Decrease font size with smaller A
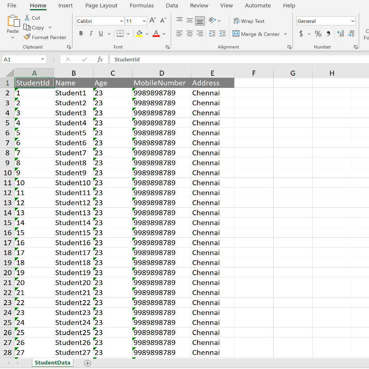Viewport: 369px width, 369px height. pos(163,21)
